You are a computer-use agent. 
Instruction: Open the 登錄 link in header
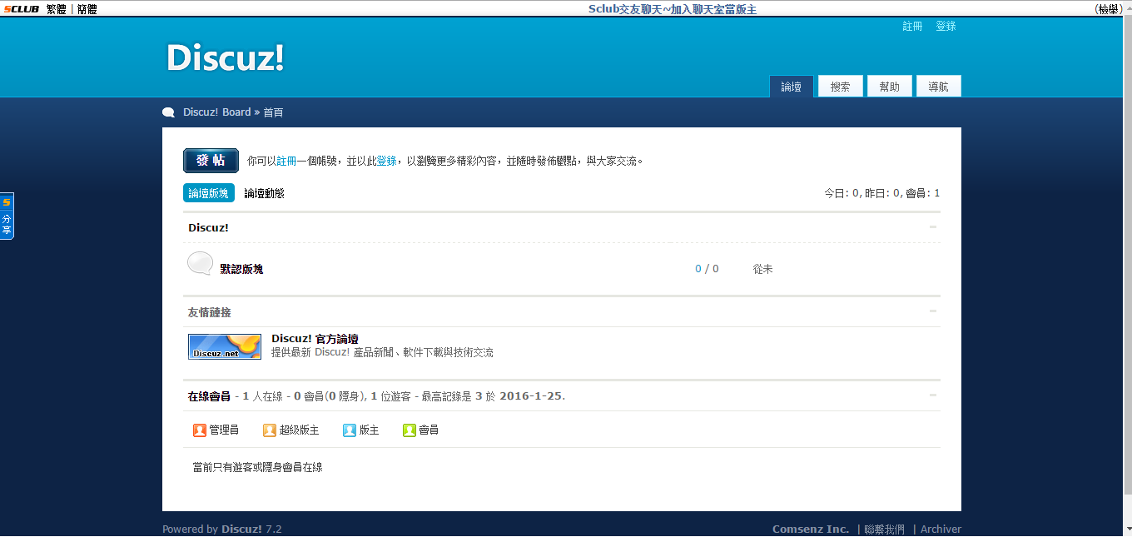(946, 27)
